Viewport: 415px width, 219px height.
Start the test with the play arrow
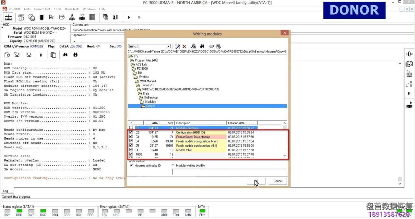129,17
